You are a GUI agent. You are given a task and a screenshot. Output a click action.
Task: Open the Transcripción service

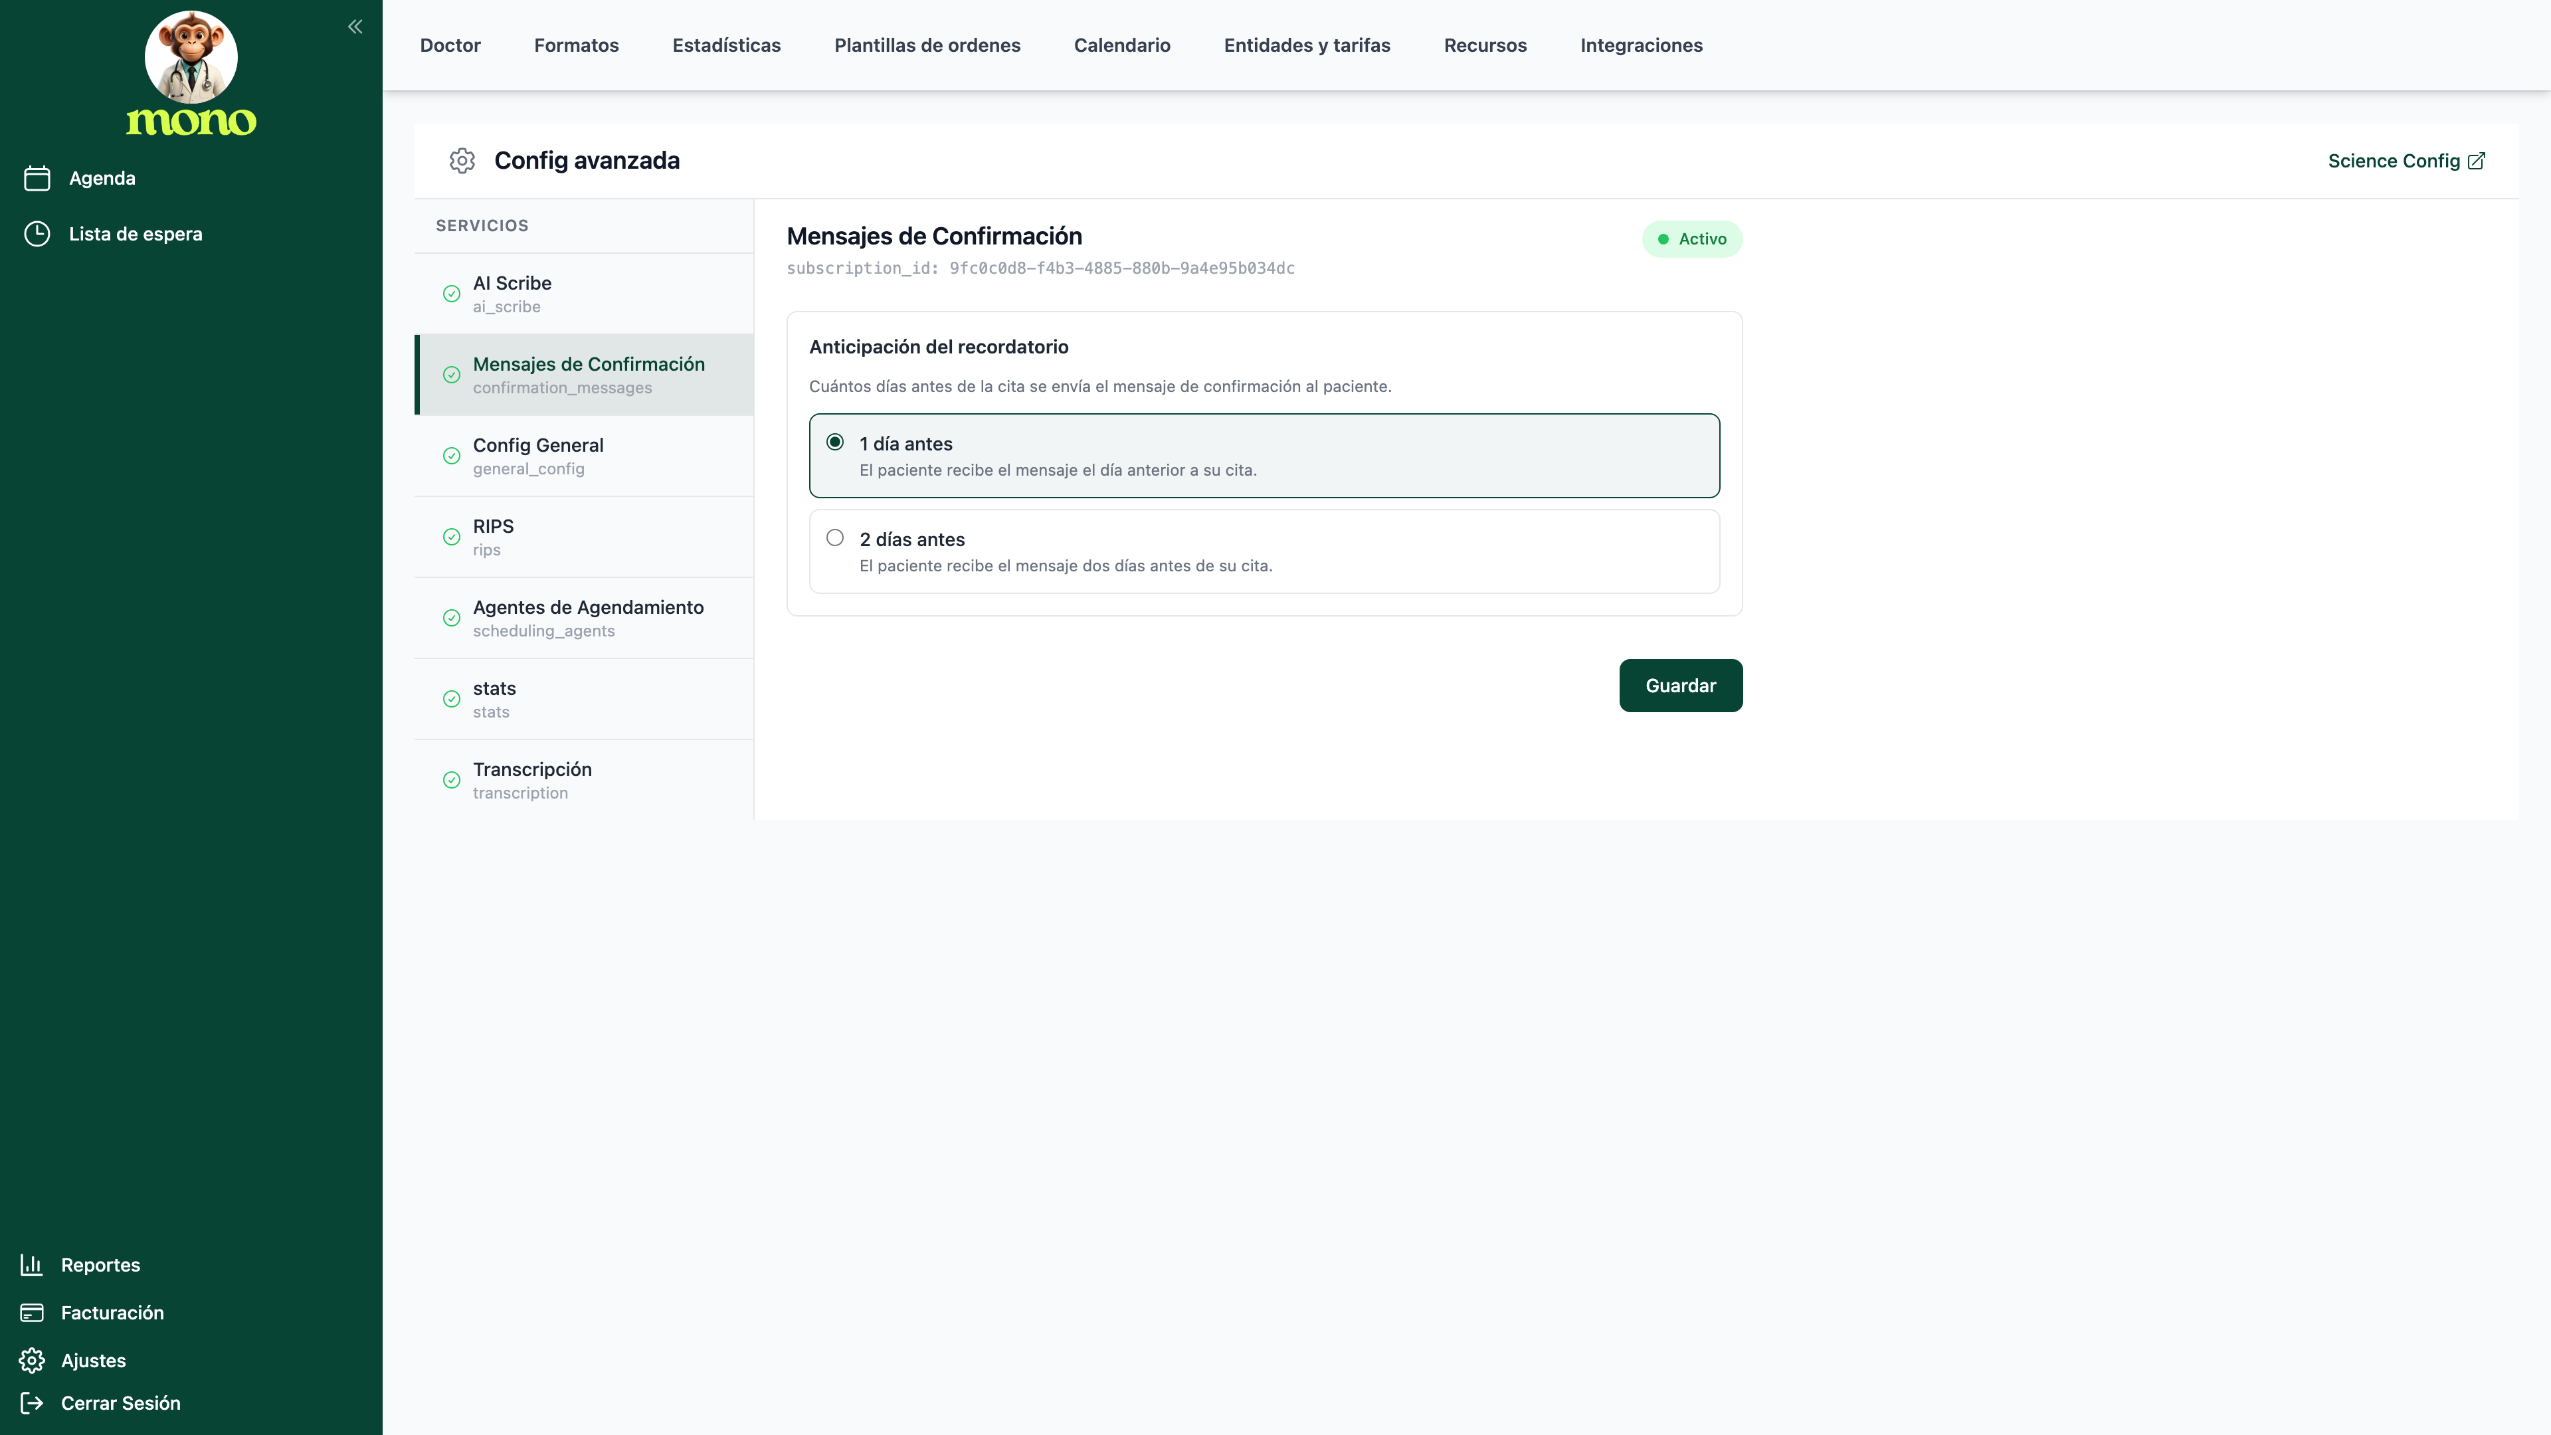[583, 781]
